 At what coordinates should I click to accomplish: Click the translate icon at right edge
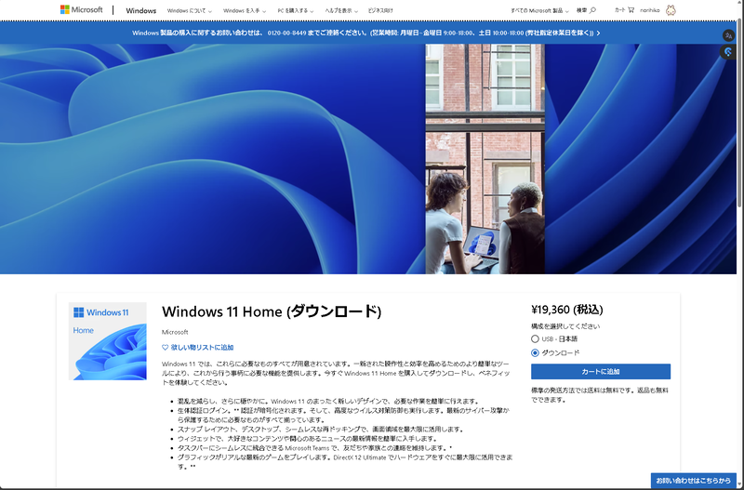pos(728,35)
